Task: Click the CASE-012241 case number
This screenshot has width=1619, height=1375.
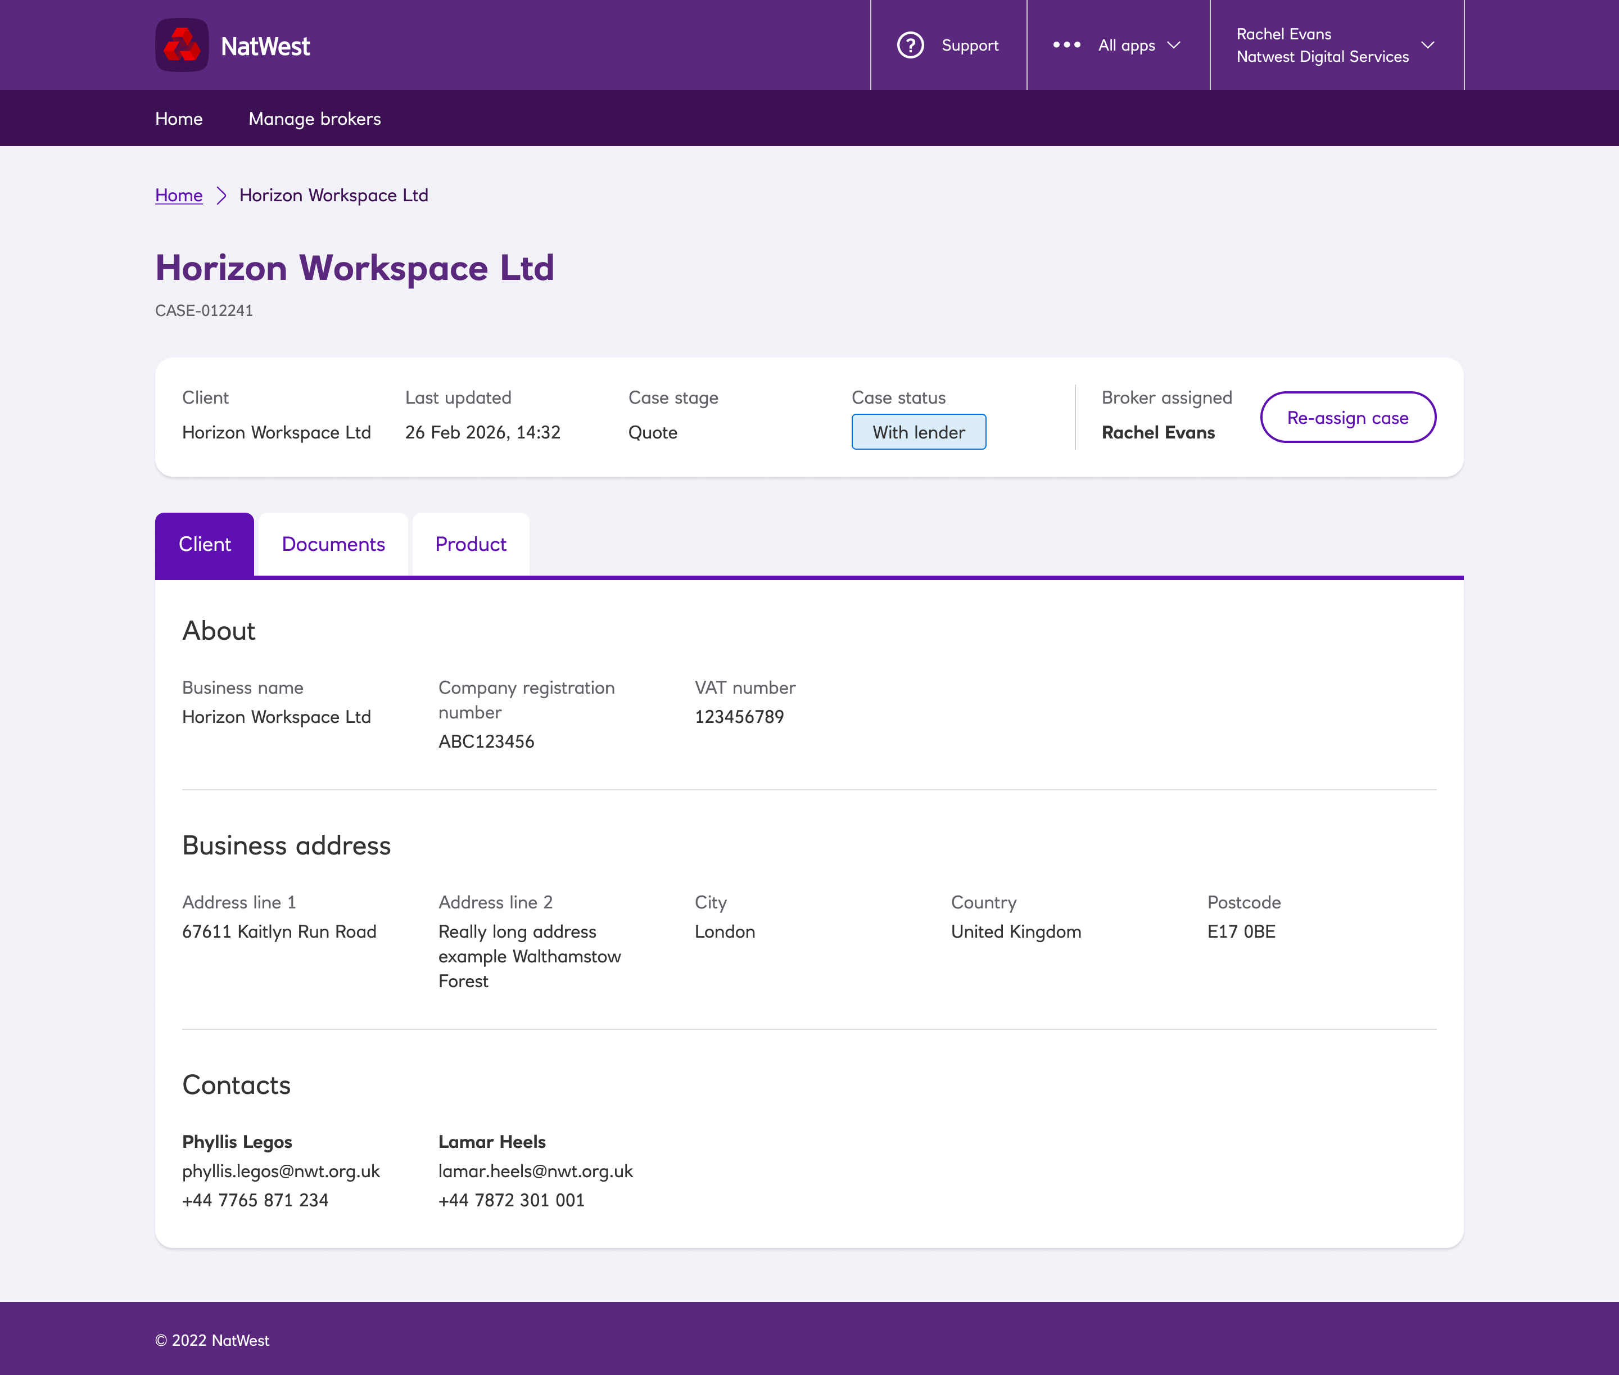Action: 204,310
